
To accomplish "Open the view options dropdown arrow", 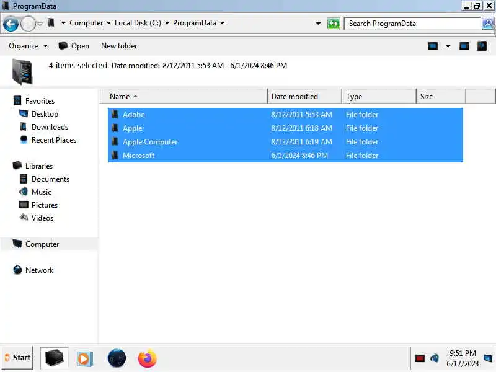I will click(448, 46).
